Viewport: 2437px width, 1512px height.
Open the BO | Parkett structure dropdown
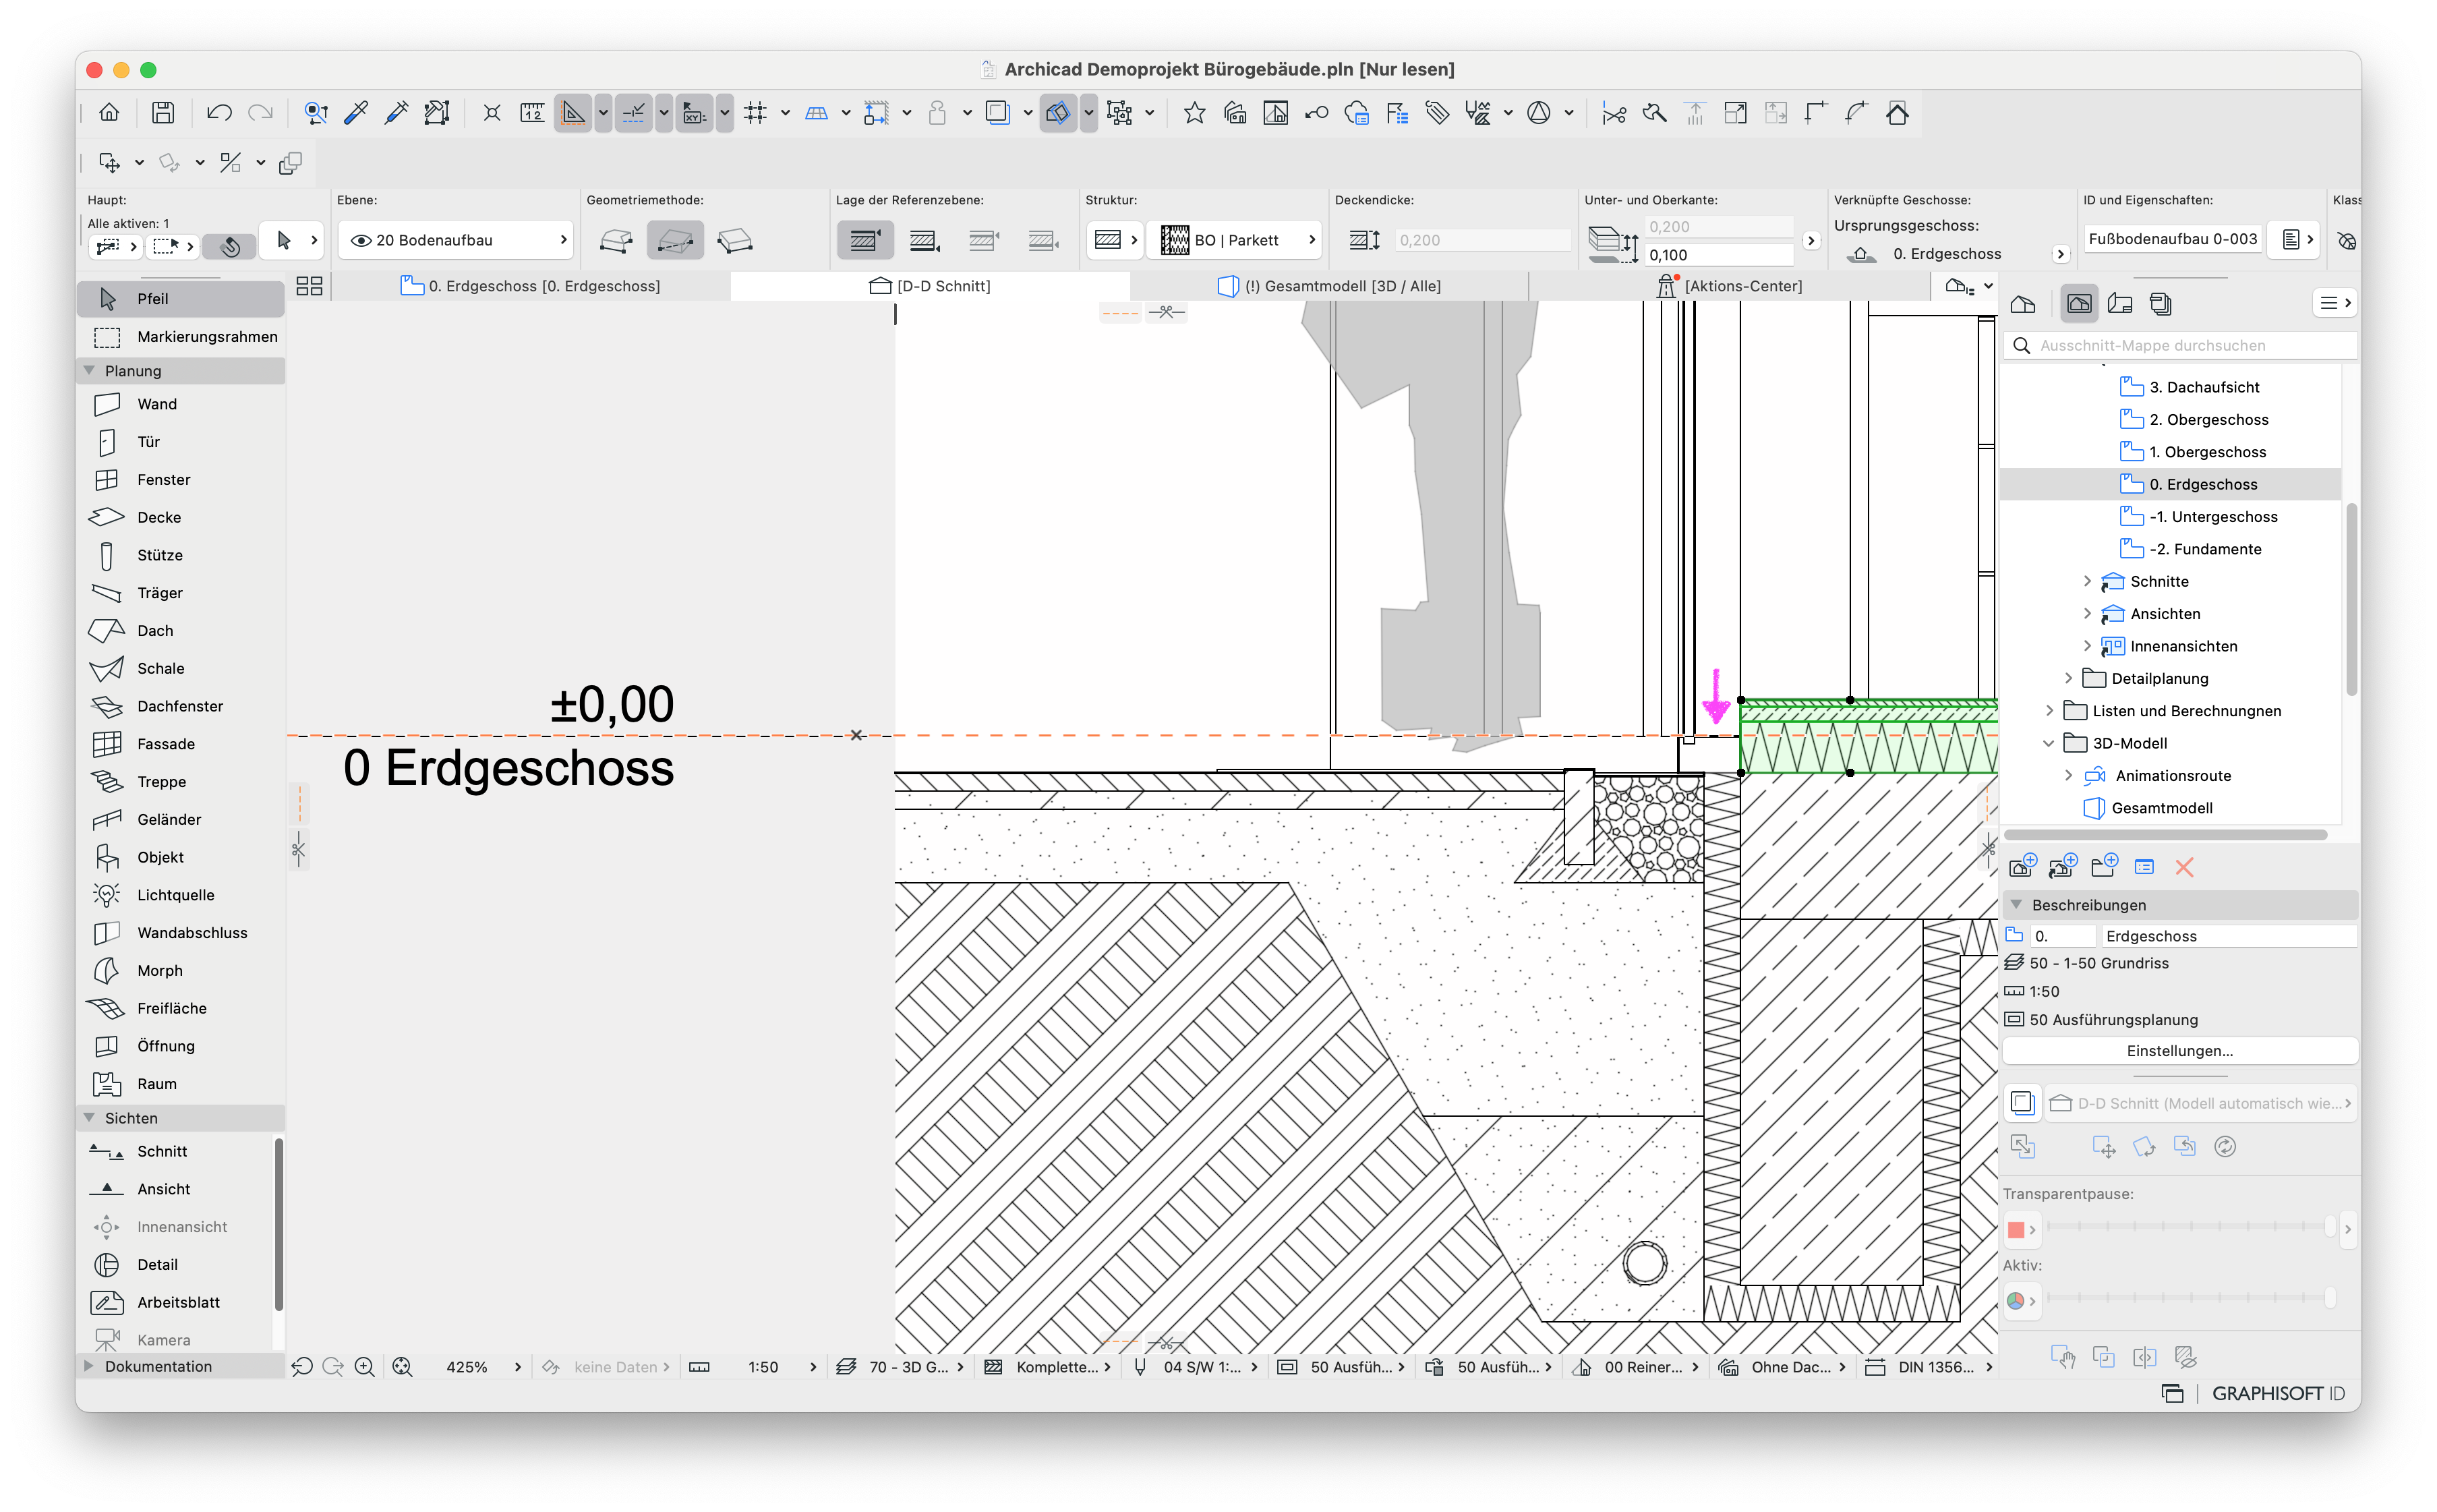1235,241
